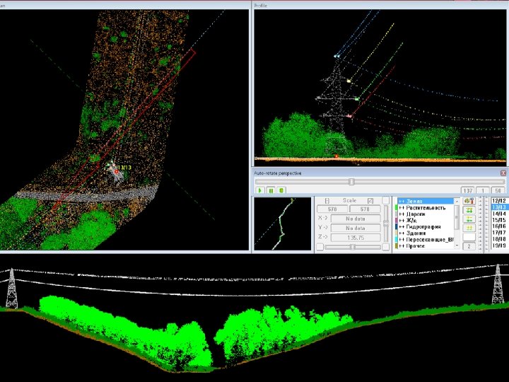This screenshot has height=382, width=509.
Task: Pause the auto-rotate animation
Action: (271, 190)
